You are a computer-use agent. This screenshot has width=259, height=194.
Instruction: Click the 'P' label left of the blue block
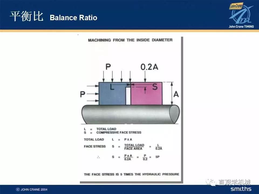click(x=83, y=94)
